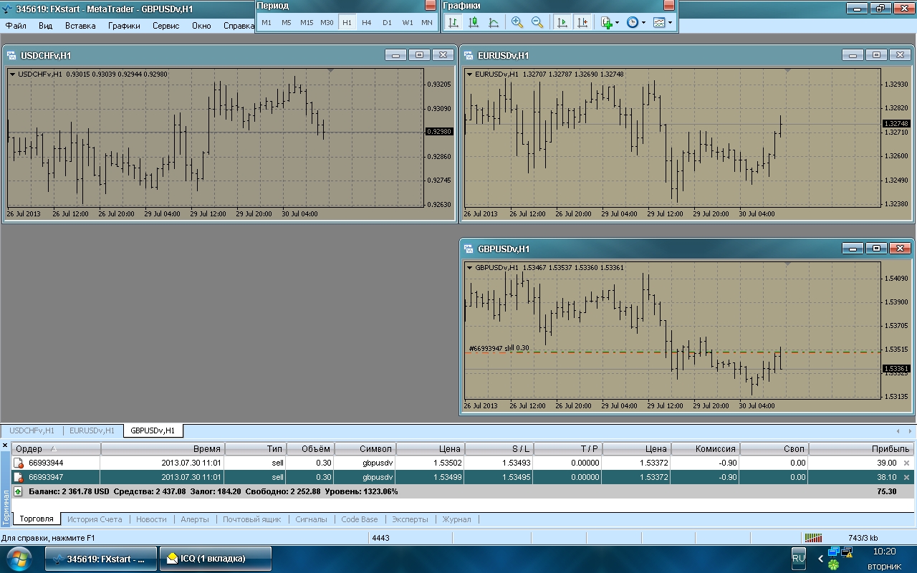Open the Графики menu
917x573 pixels.
point(124,26)
